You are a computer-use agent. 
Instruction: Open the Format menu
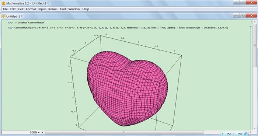[31, 9]
